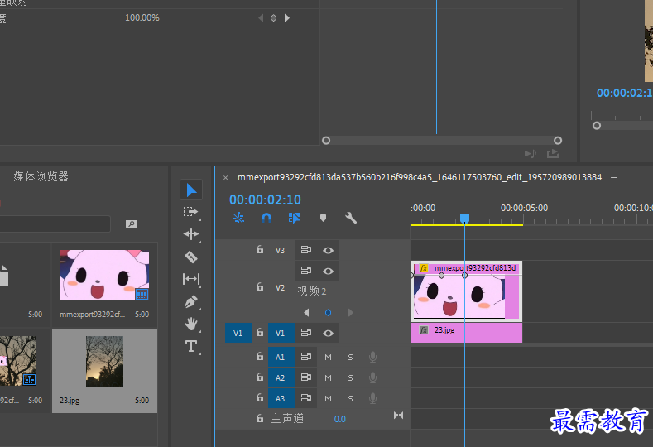
Task: Enable voice-over record on A2
Action: tap(372, 377)
